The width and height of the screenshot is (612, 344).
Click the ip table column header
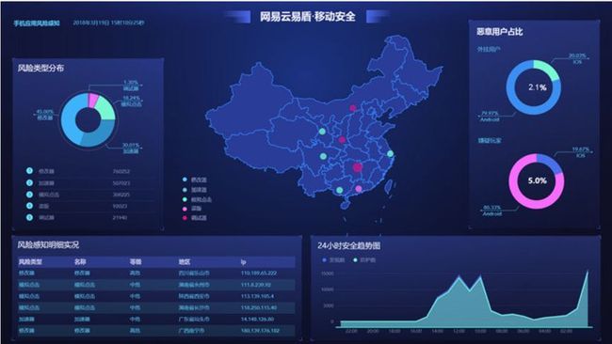243,262
